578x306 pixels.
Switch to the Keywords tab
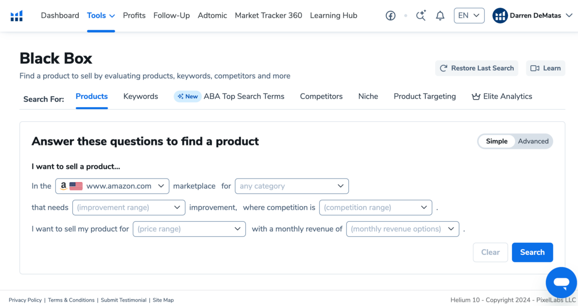pyautogui.click(x=141, y=97)
